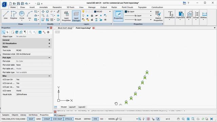
Task: Select the Polyline tool
Action: [14, 15]
